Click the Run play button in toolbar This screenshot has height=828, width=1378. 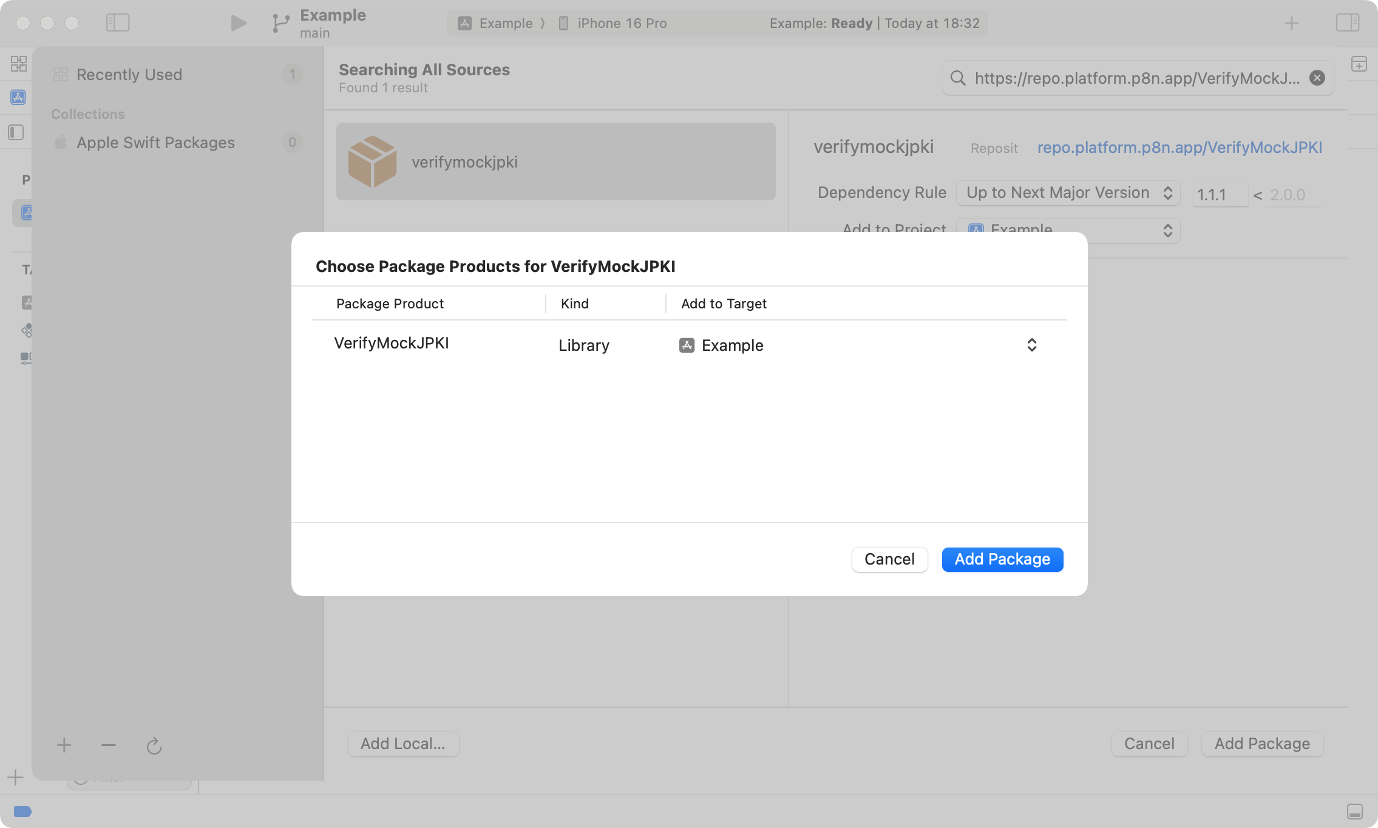239,23
